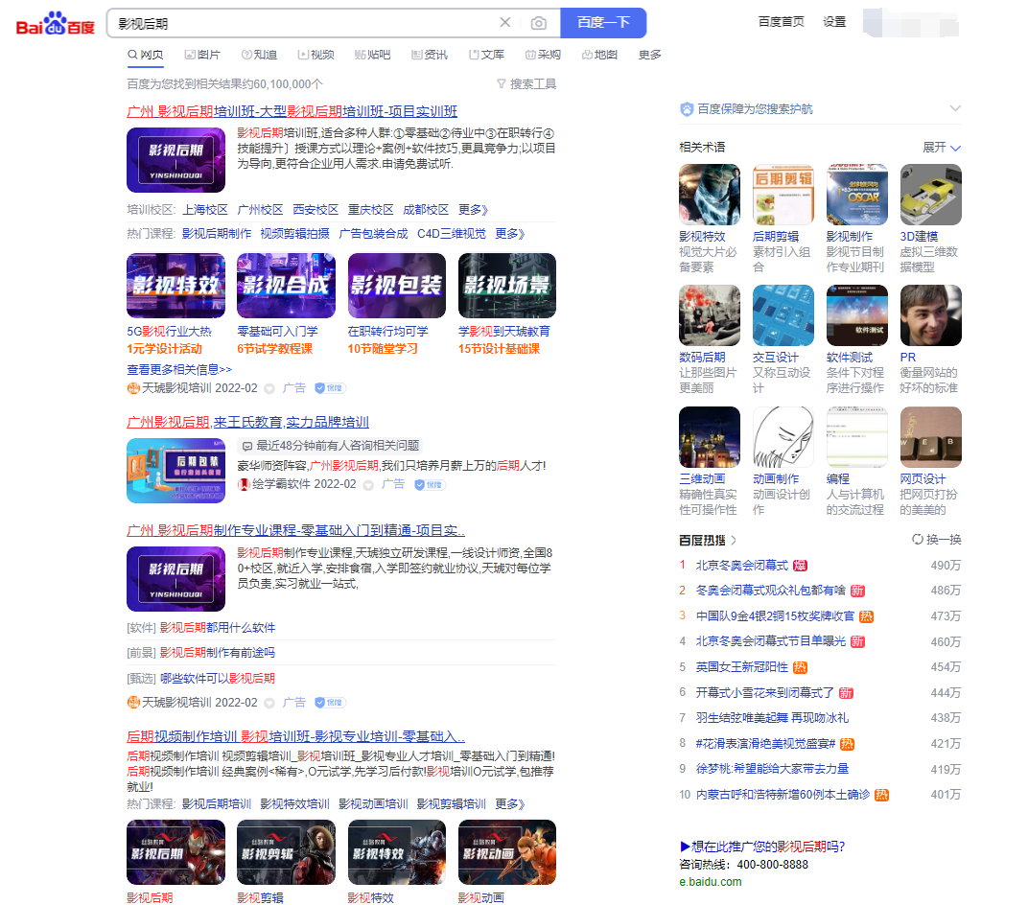Open related term 3D建模 thumbnail
Screen dimensions: 1028x905
click(931, 195)
